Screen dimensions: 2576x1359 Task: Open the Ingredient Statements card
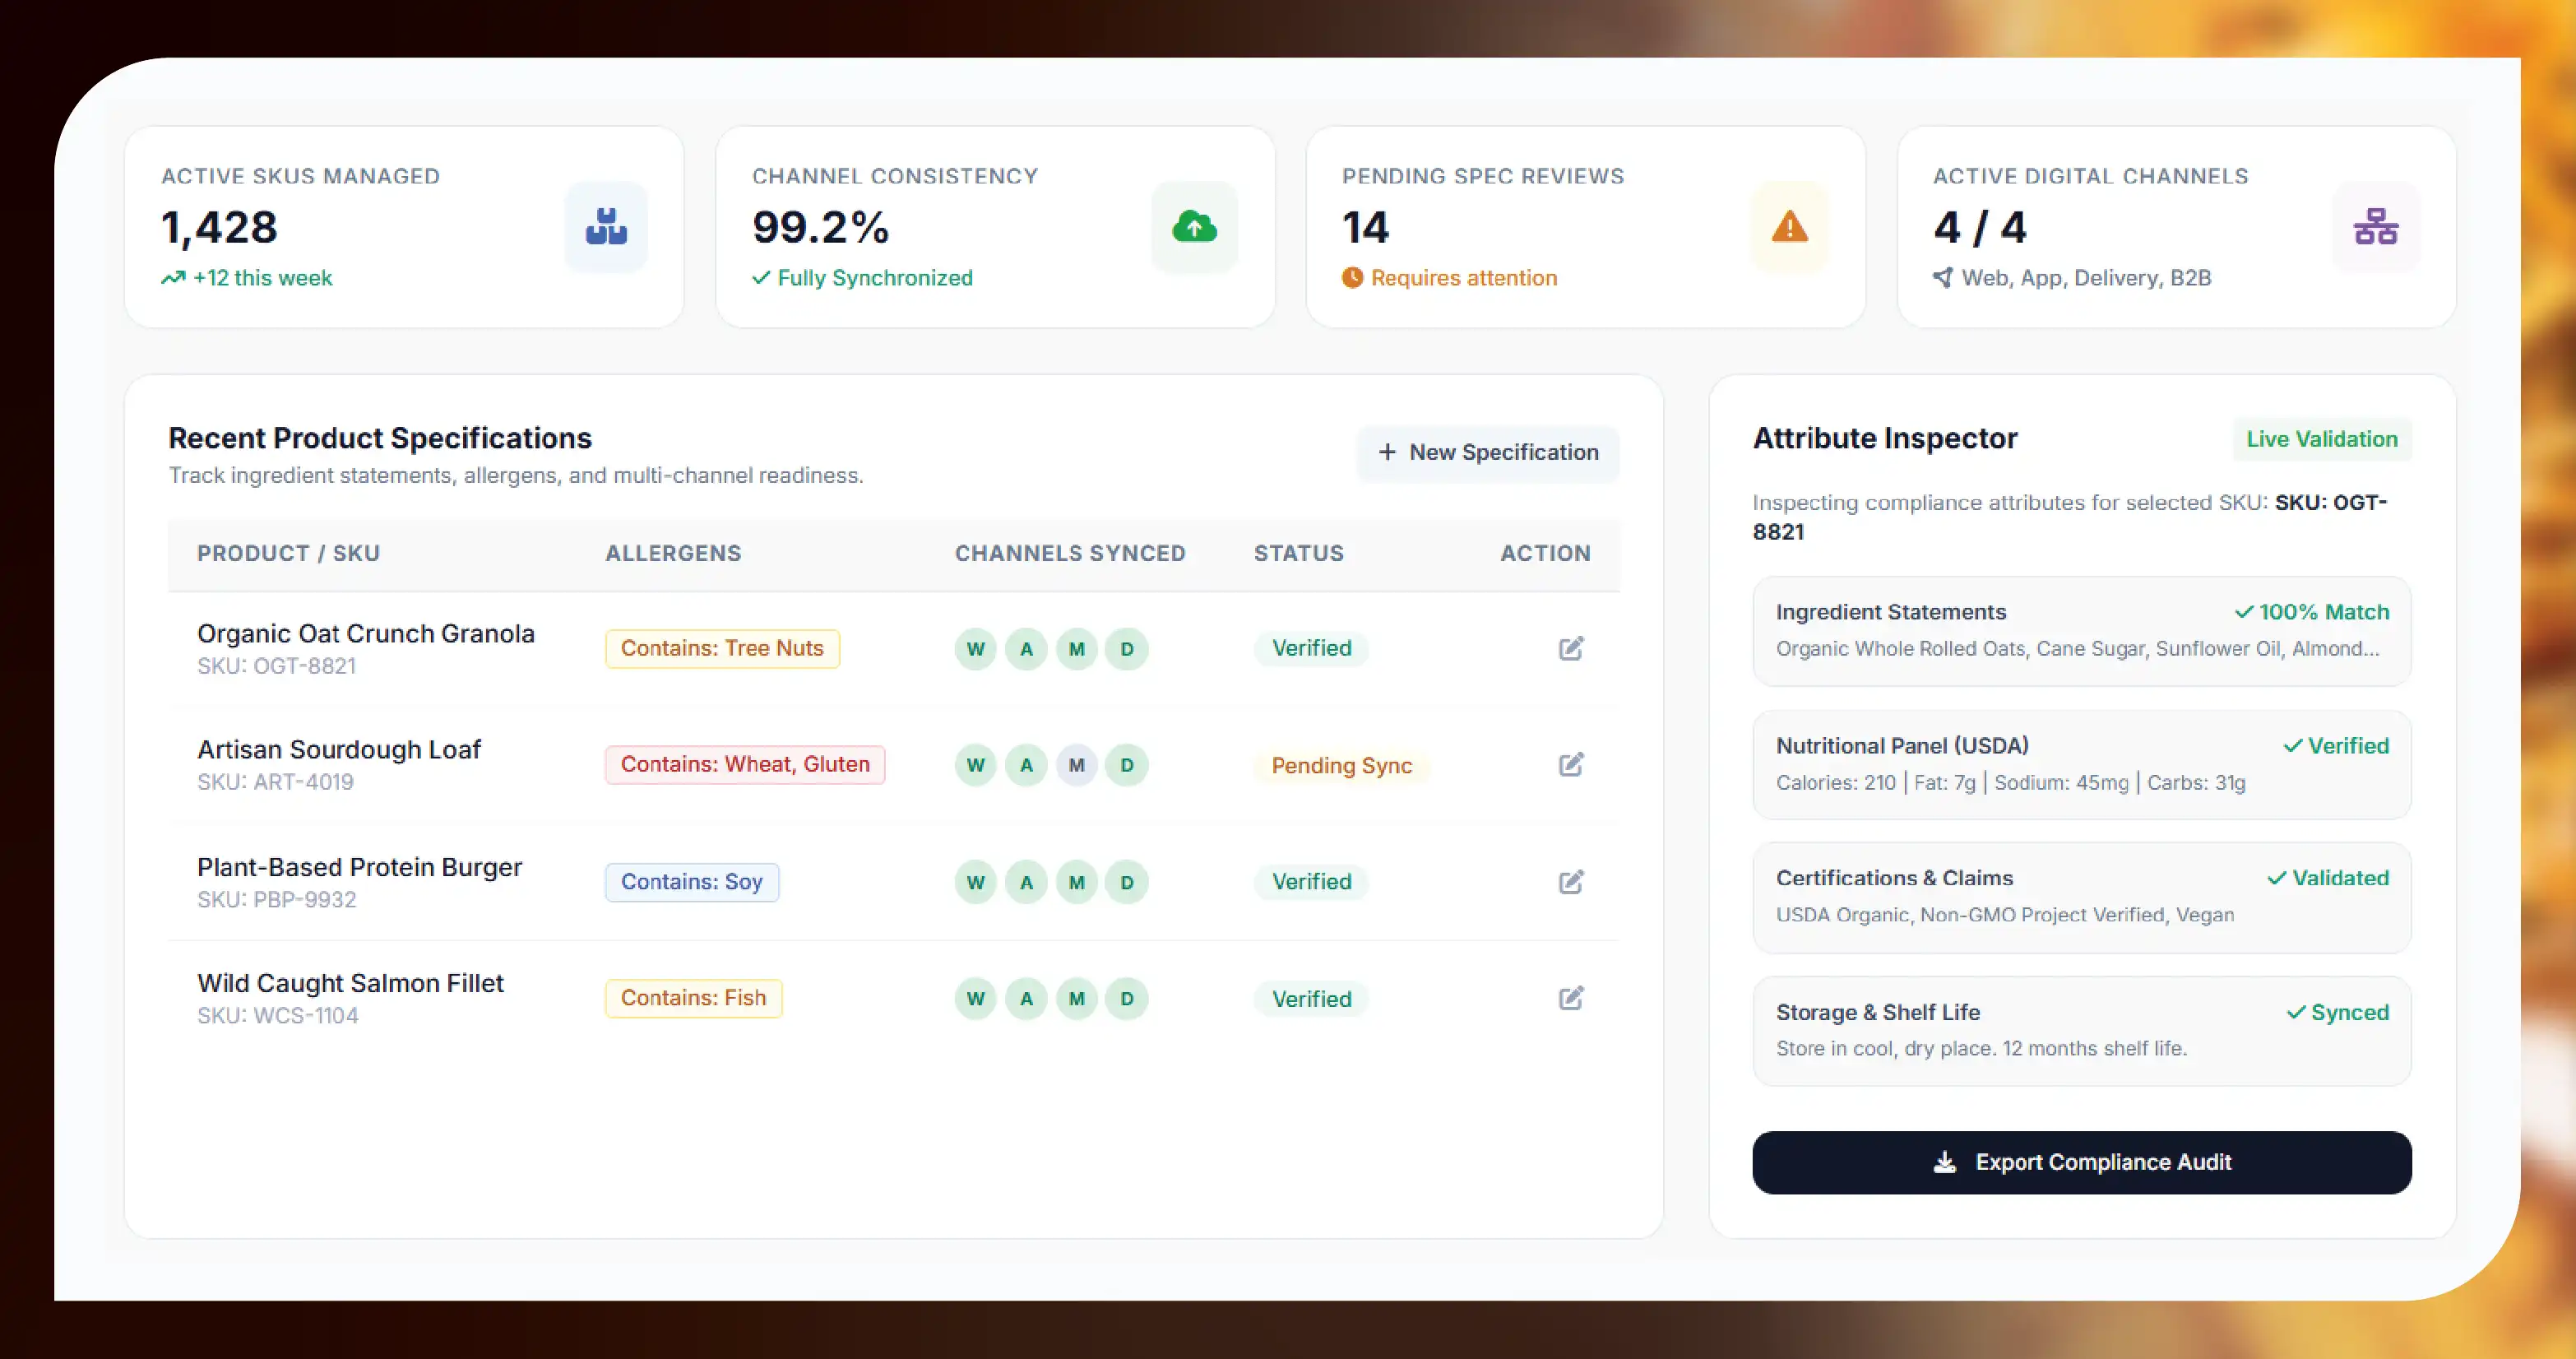[2082, 631]
